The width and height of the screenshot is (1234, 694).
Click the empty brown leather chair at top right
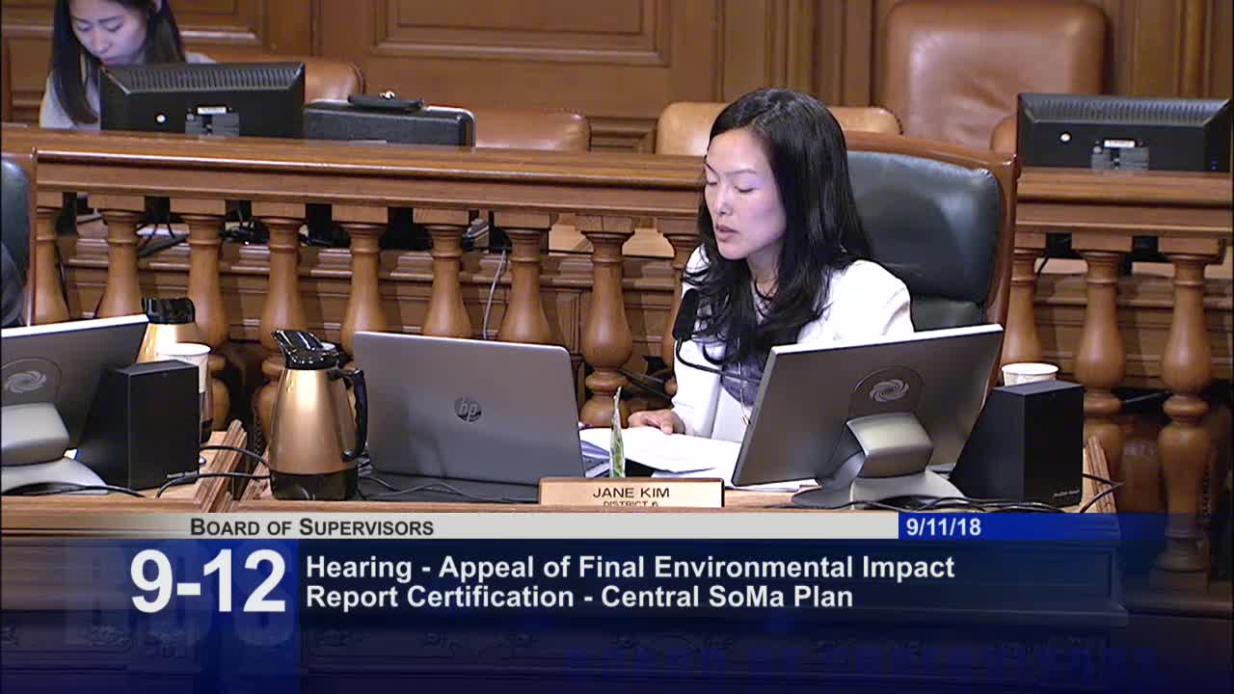tap(993, 70)
